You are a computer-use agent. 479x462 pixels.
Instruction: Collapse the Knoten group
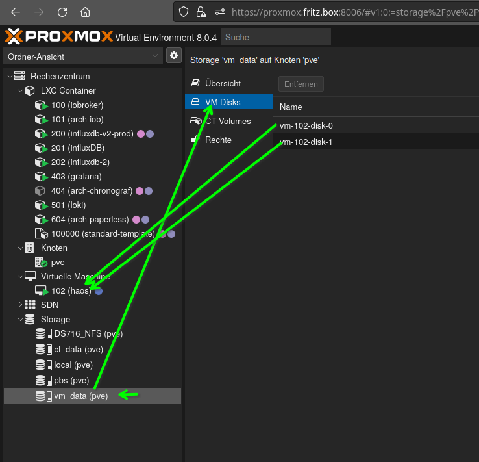[20, 248]
